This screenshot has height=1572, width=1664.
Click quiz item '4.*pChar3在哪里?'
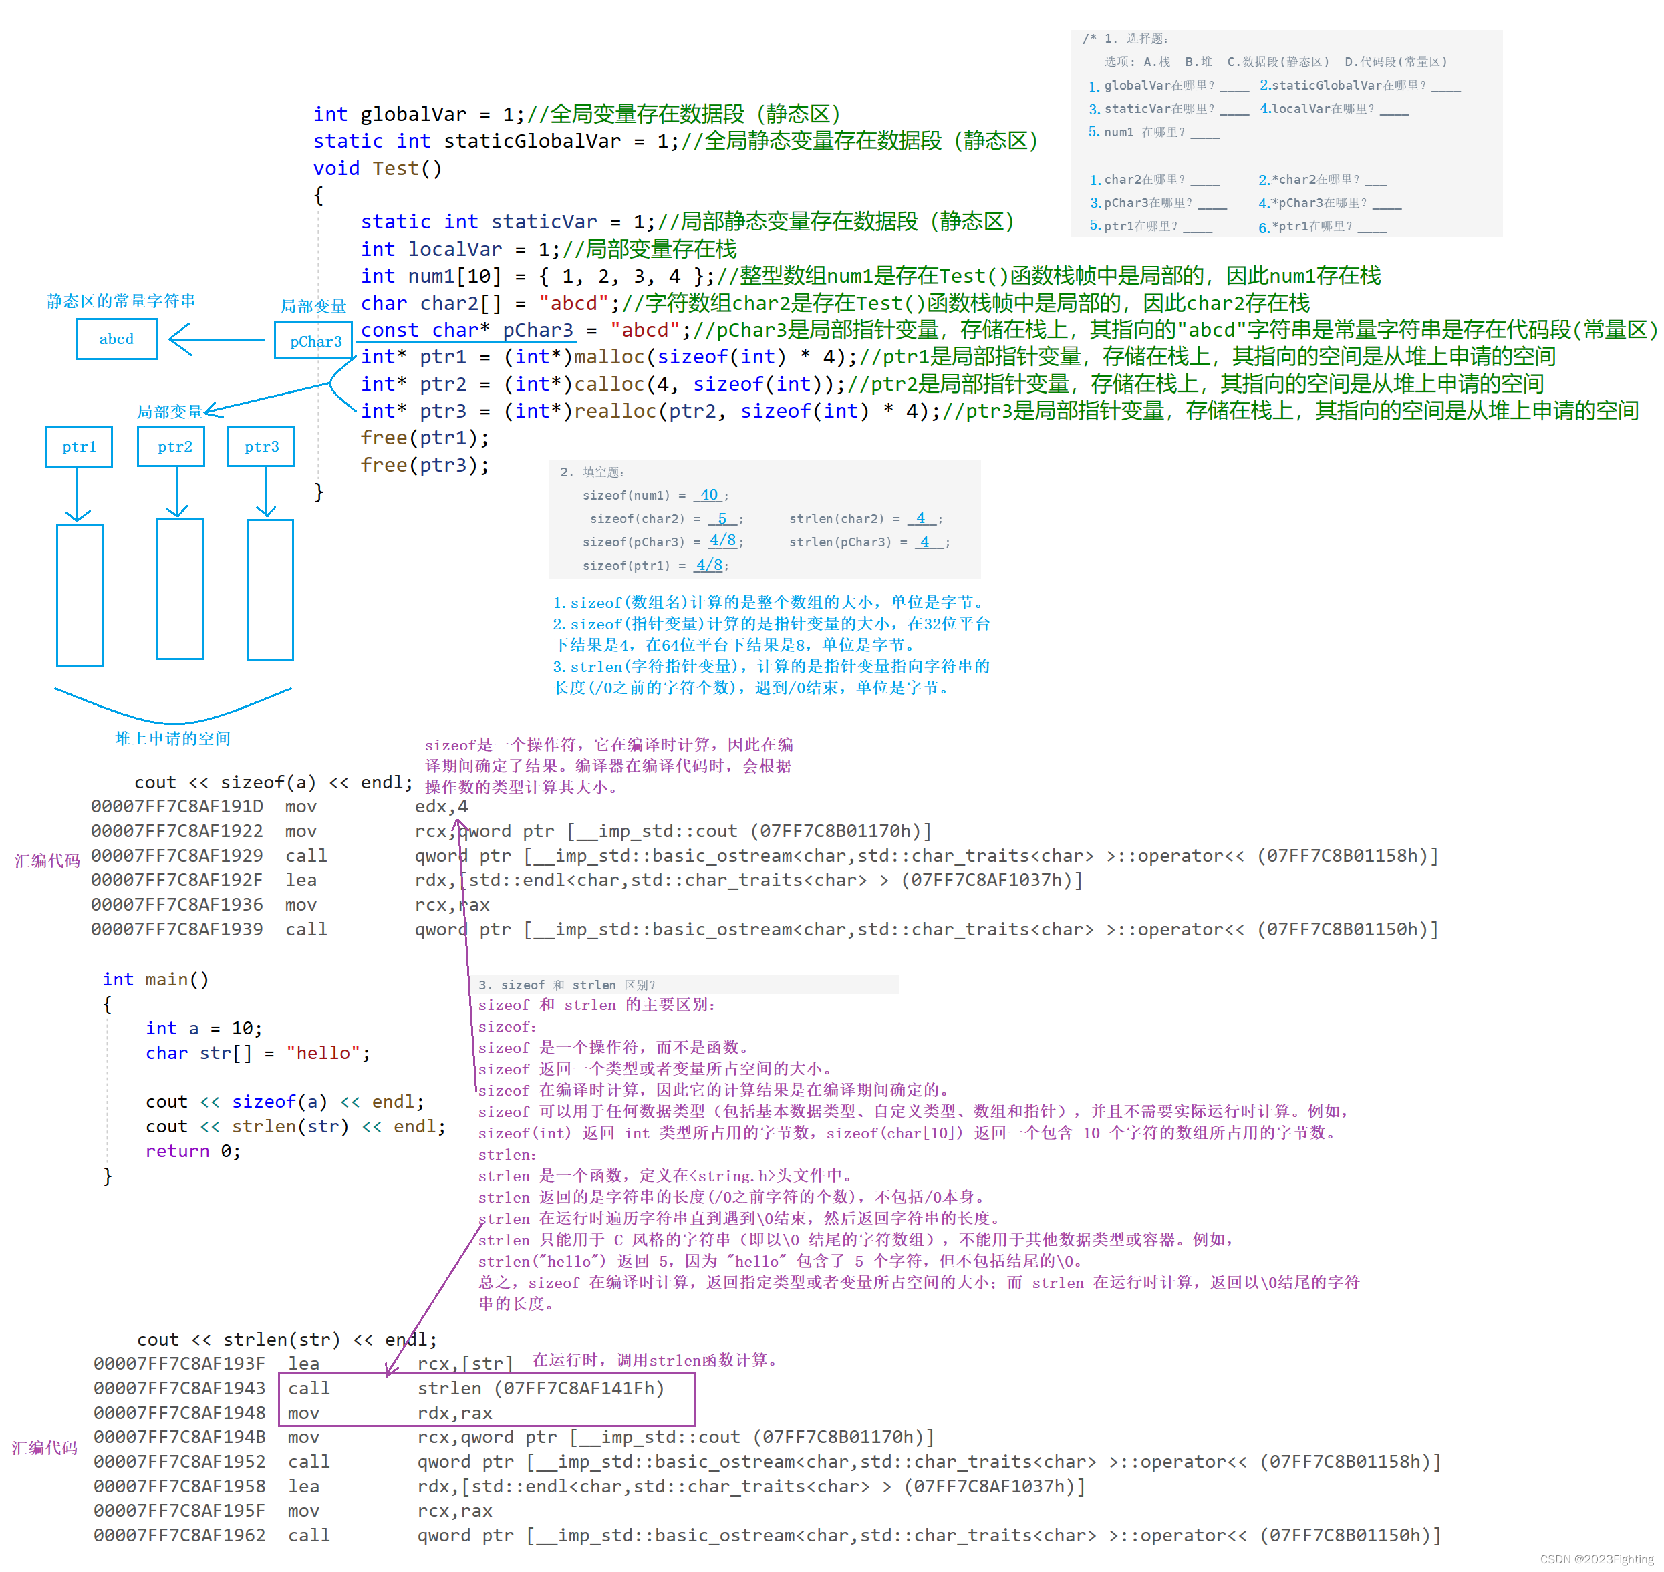1329,204
